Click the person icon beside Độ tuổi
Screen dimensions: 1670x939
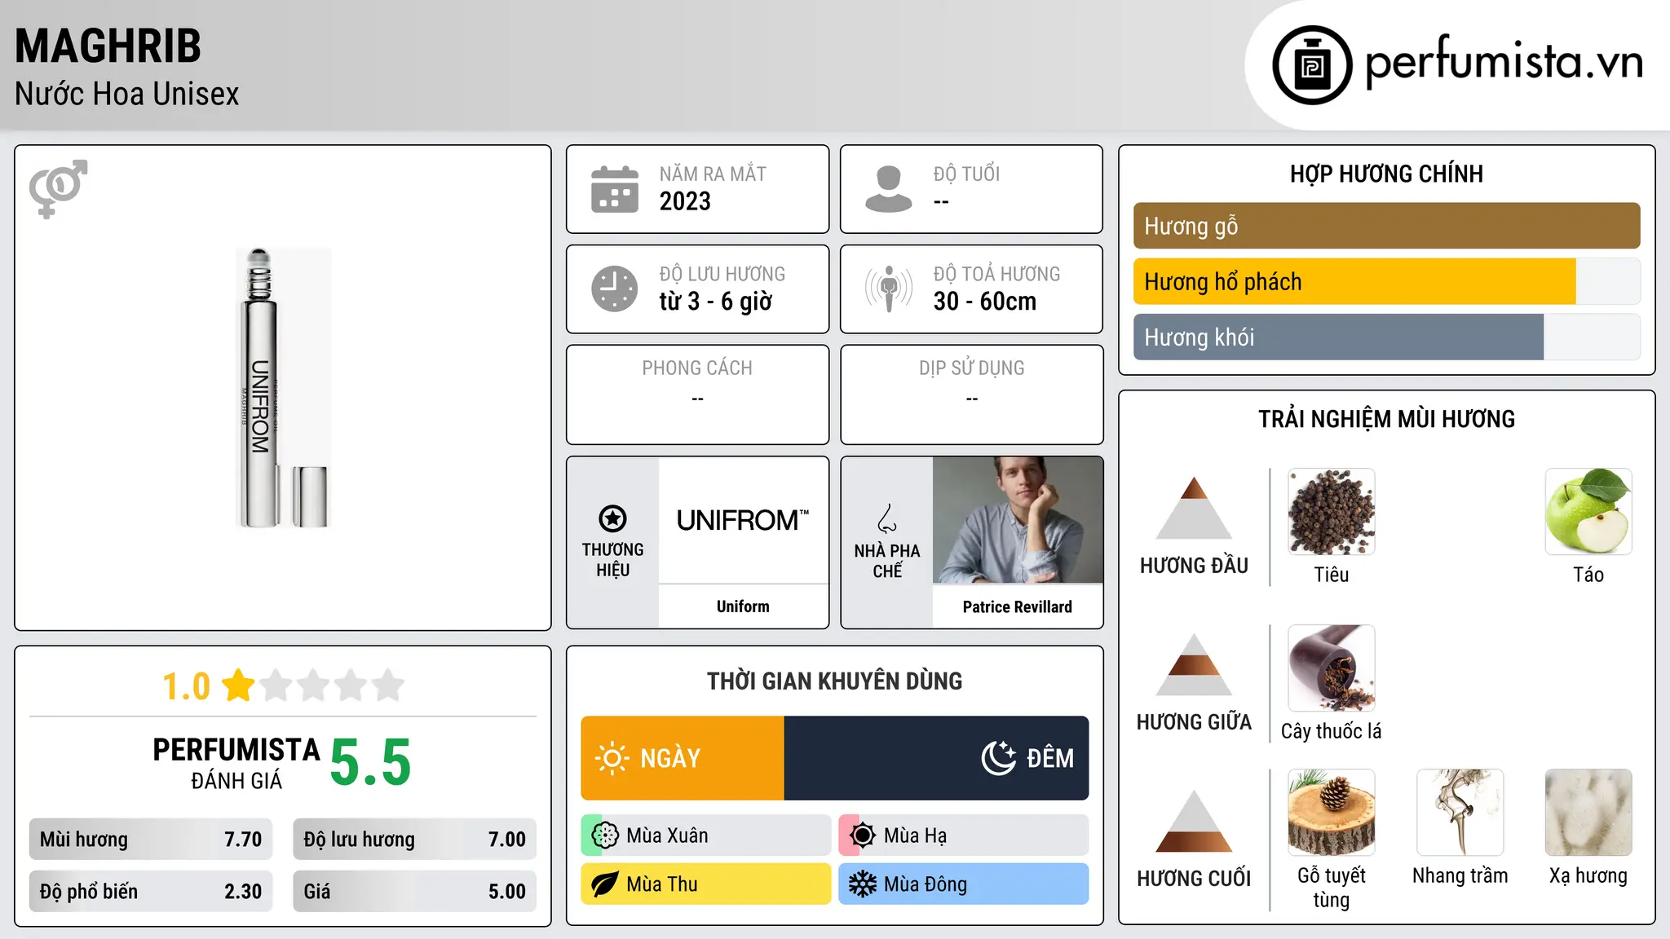(x=889, y=189)
